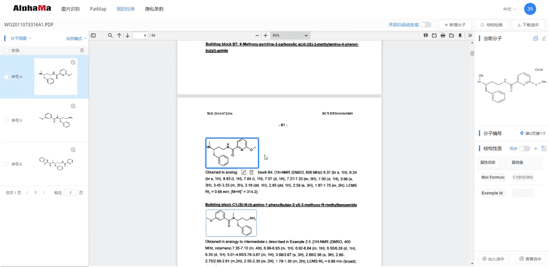Go to previous PDF page arrow
549x267 pixels.
120,36
